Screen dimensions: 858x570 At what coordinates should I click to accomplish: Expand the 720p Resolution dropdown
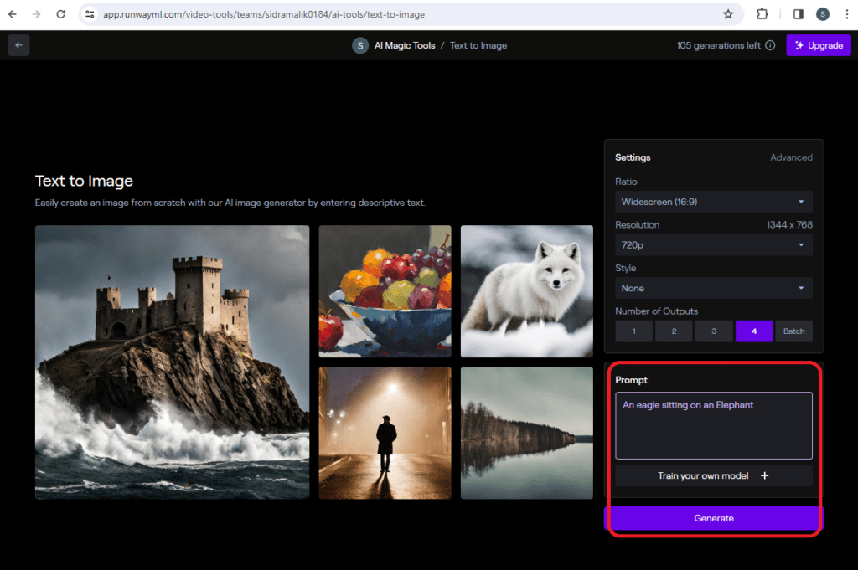[x=713, y=244]
